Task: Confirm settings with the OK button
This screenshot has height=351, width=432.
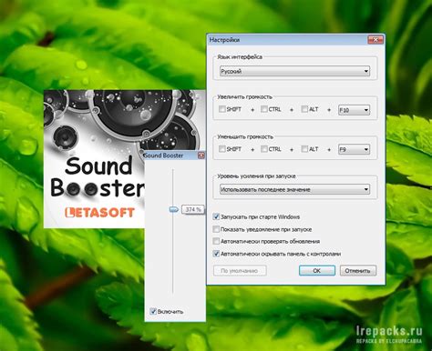Action: point(317,271)
